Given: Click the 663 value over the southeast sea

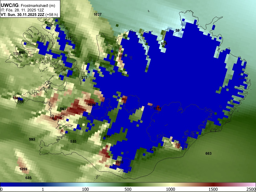Looking at the screenshot, I should click(x=208, y=153).
